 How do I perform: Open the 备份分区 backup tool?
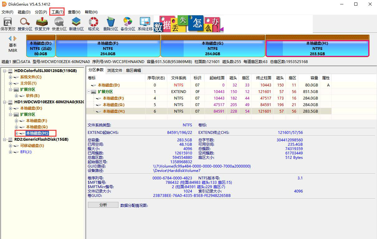coord(128,23)
